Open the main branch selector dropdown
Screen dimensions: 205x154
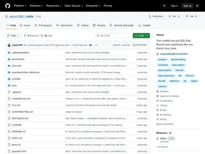pyautogui.click(x=13, y=36)
